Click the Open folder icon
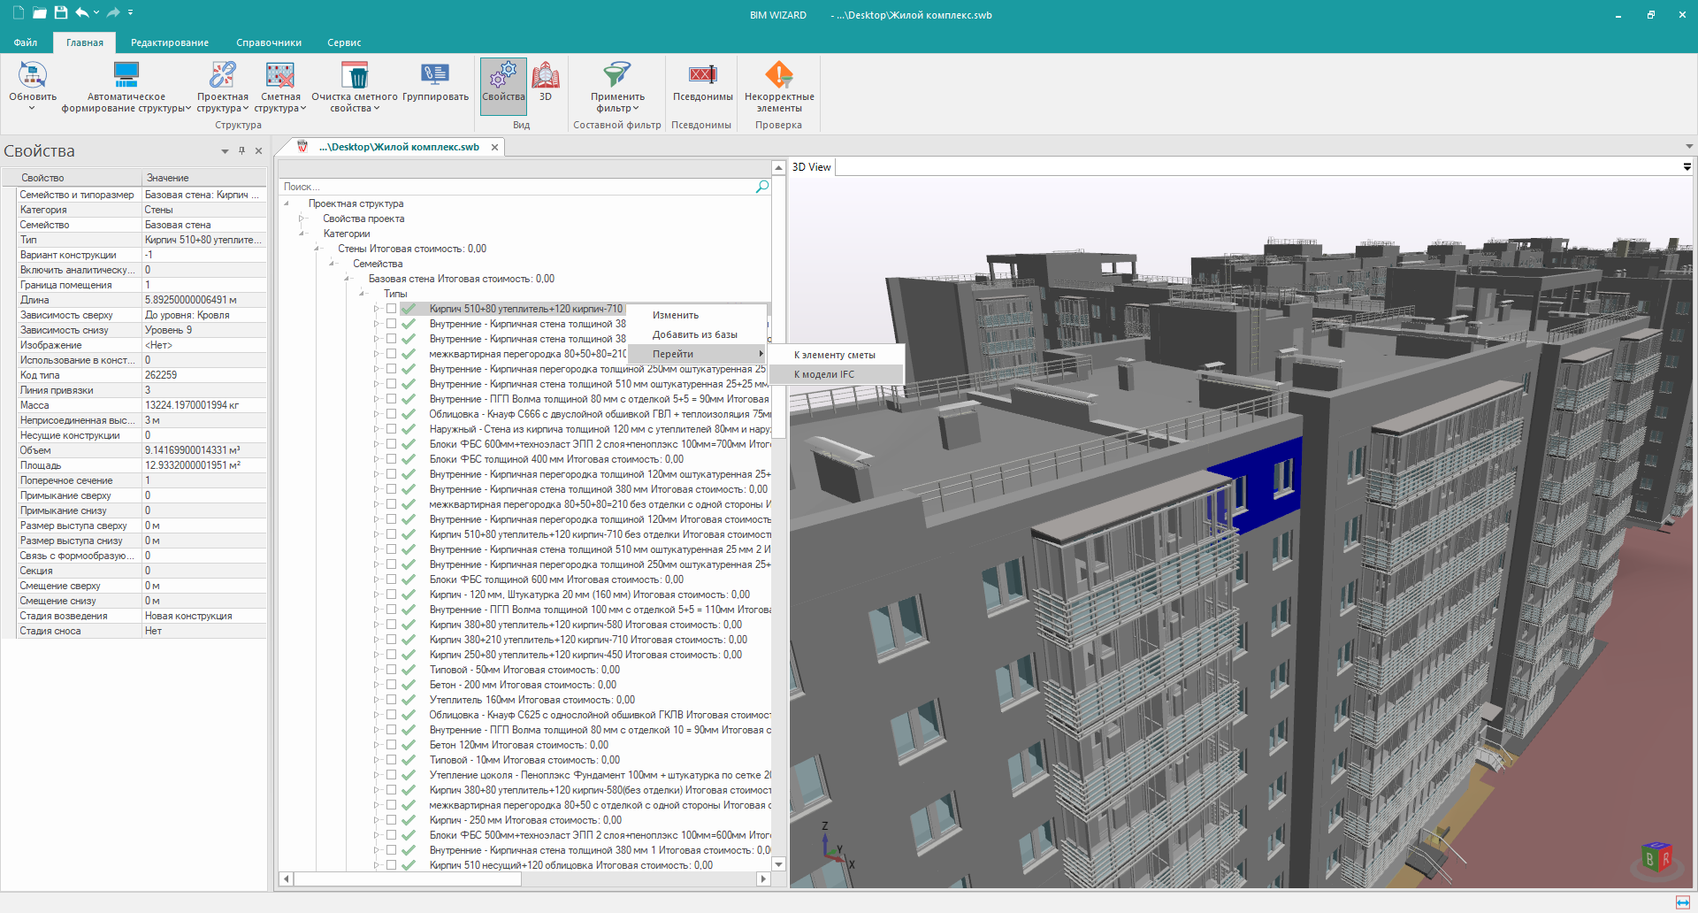 click(39, 13)
